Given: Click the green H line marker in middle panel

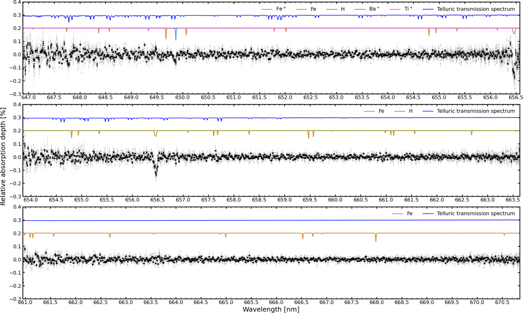Looking at the screenshot, I should pyautogui.click(x=156, y=133).
